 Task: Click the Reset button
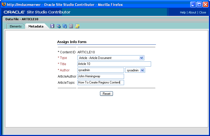[106, 93]
